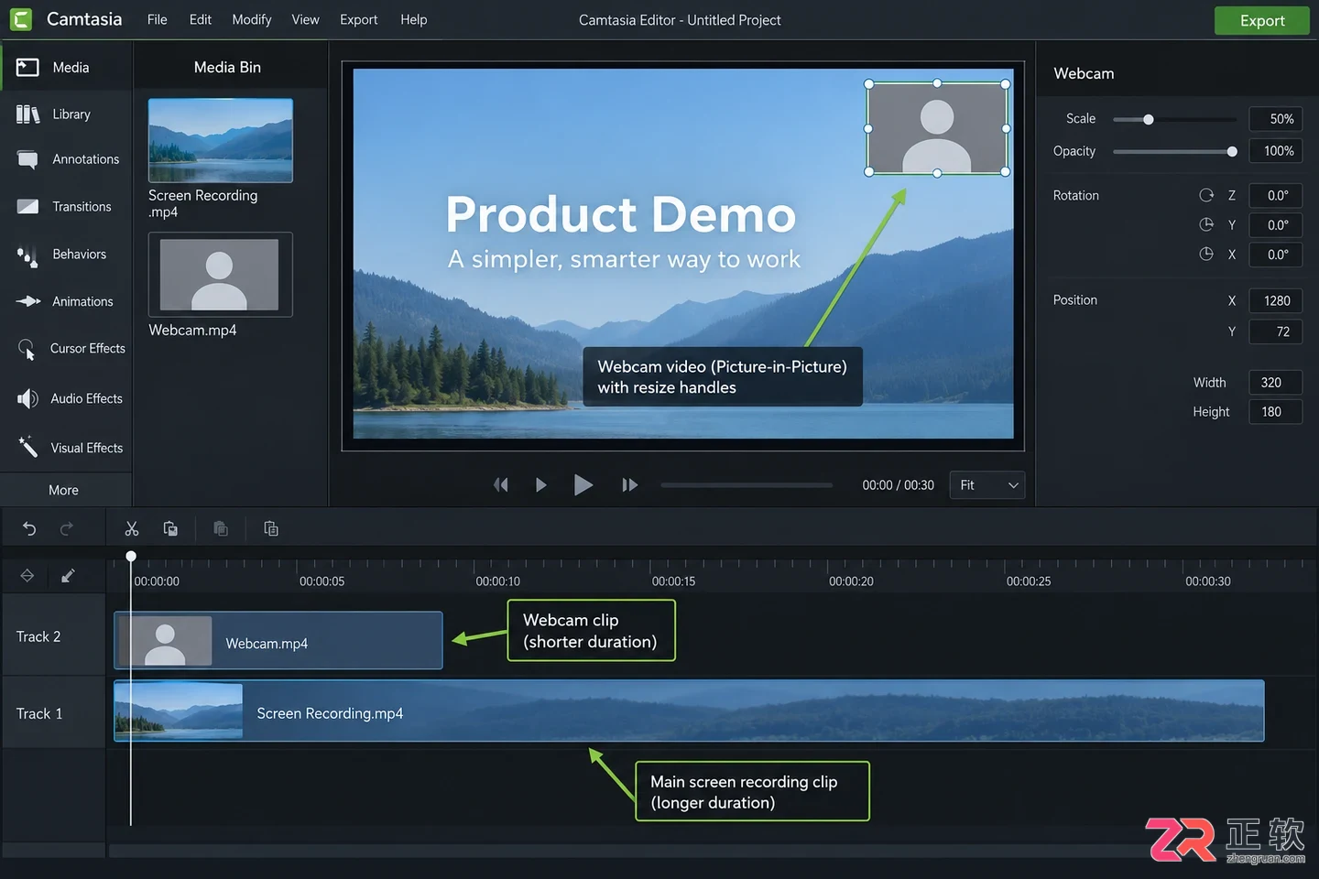Select the Screen Recording.mp4 clip on Track 1
This screenshot has height=879, width=1319.
coord(689,711)
